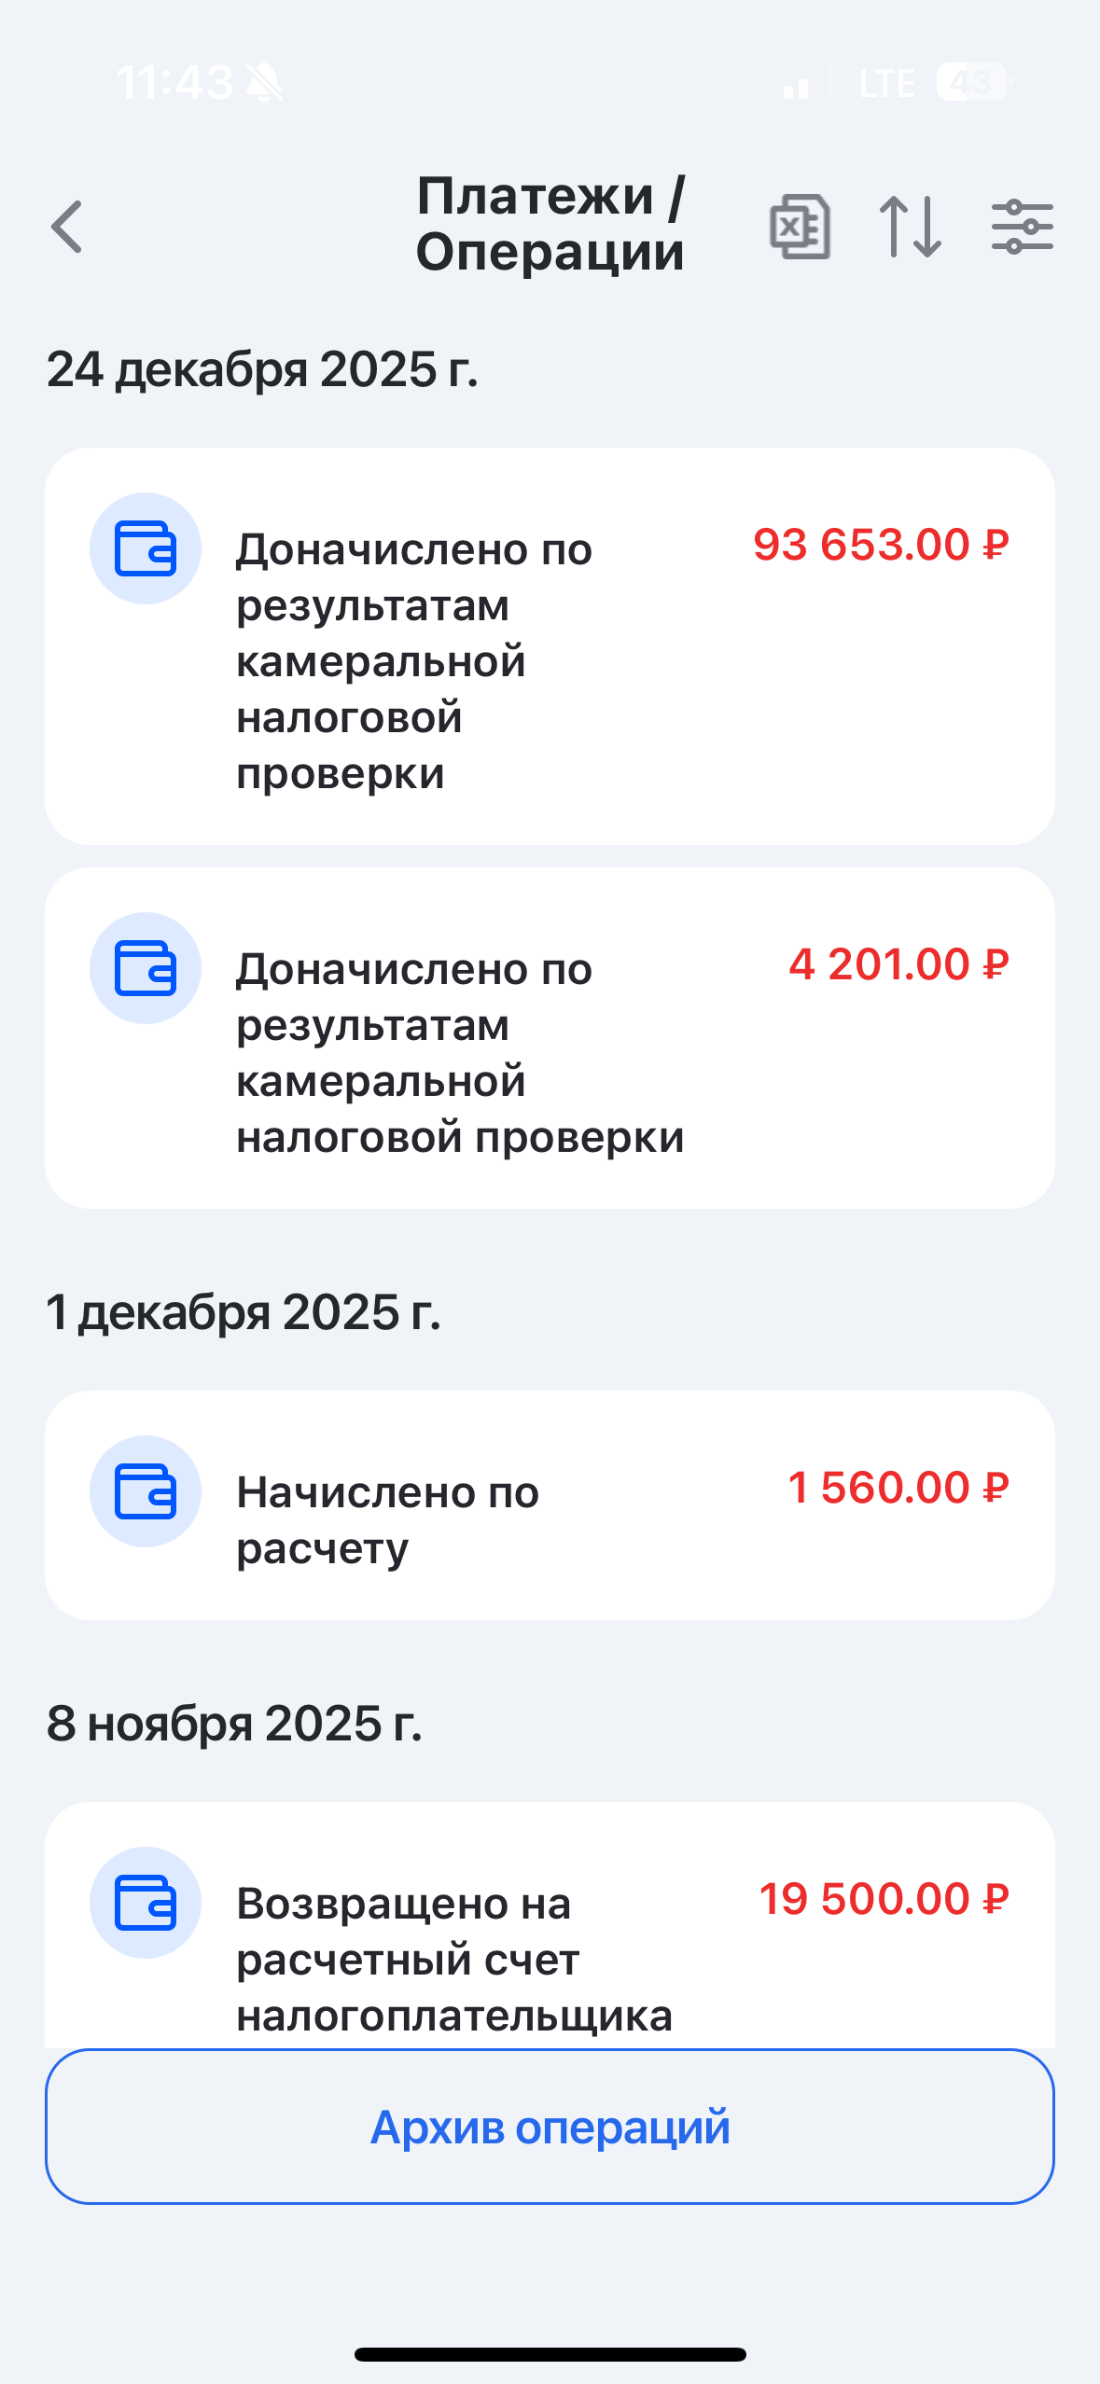
Task: Tap the Платежи / Операции page title
Action: (x=550, y=224)
